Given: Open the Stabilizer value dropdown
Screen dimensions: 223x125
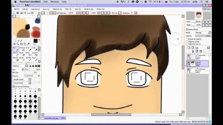Looking at the screenshot, I should click(136, 13).
